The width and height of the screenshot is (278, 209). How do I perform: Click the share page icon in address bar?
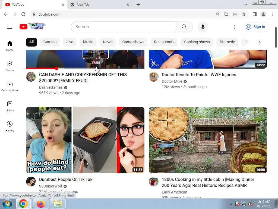235,14
